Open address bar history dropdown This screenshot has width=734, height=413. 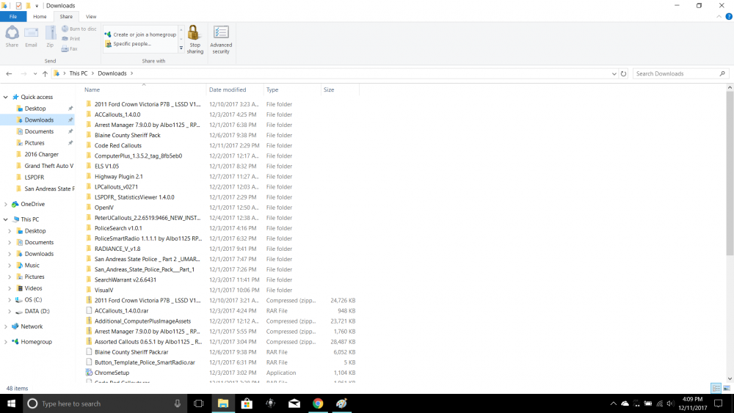point(614,73)
